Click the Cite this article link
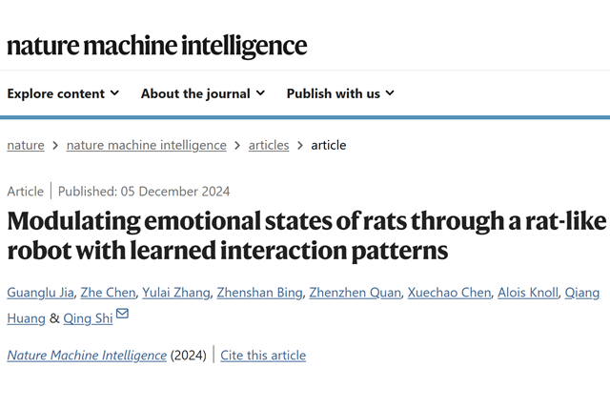Image resolution: width=610 pixels, height=408 pixels. coord(263,355)
